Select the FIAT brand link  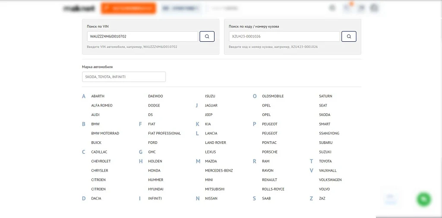[152, 124]
